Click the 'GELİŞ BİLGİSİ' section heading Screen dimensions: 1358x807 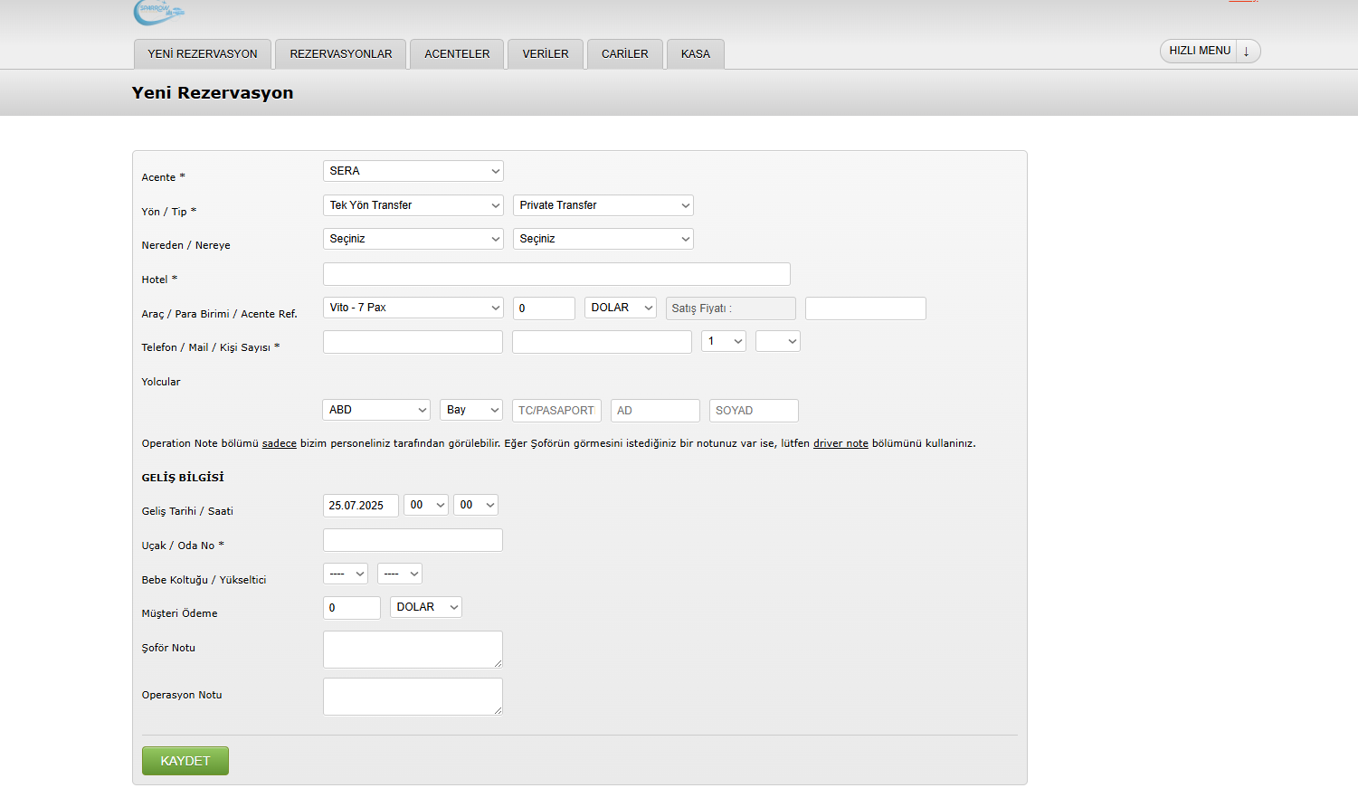(x=183, y=478)
